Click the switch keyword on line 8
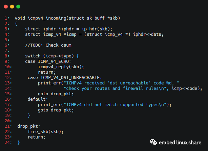The width and height of the screenshot is (208, 151). 33,56
